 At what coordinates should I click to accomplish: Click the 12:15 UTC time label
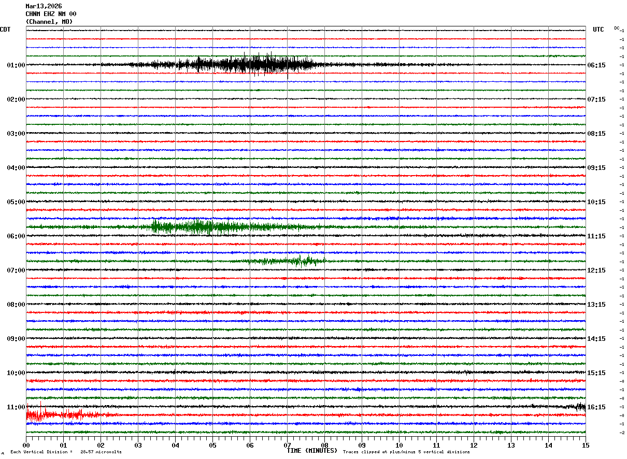click(x=596, y=270)
